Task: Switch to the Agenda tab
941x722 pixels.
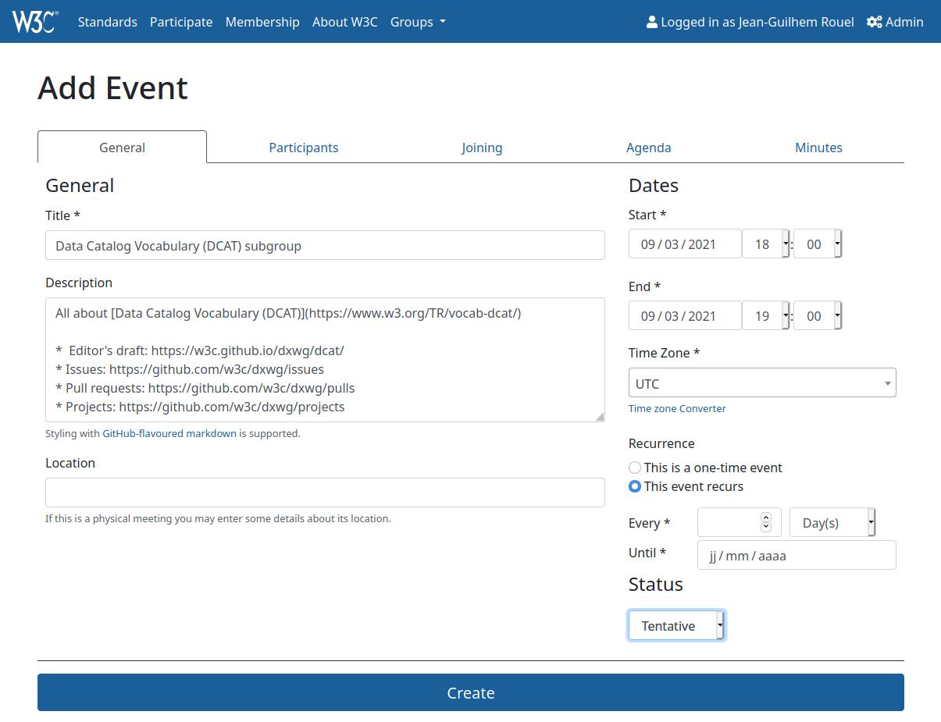Action: point(648,148)
